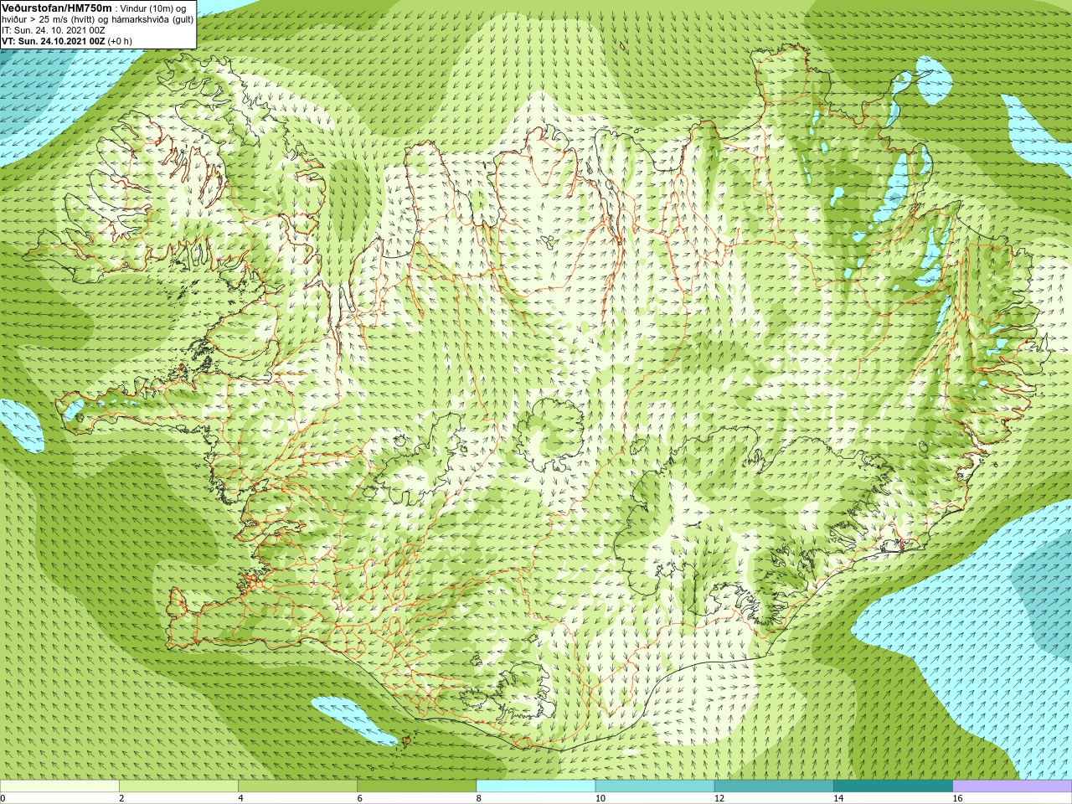Click the dark green 6–8 m/s legend swatch
The image size is (1072, 804).
pyautogui.click(x=417, y=786)
